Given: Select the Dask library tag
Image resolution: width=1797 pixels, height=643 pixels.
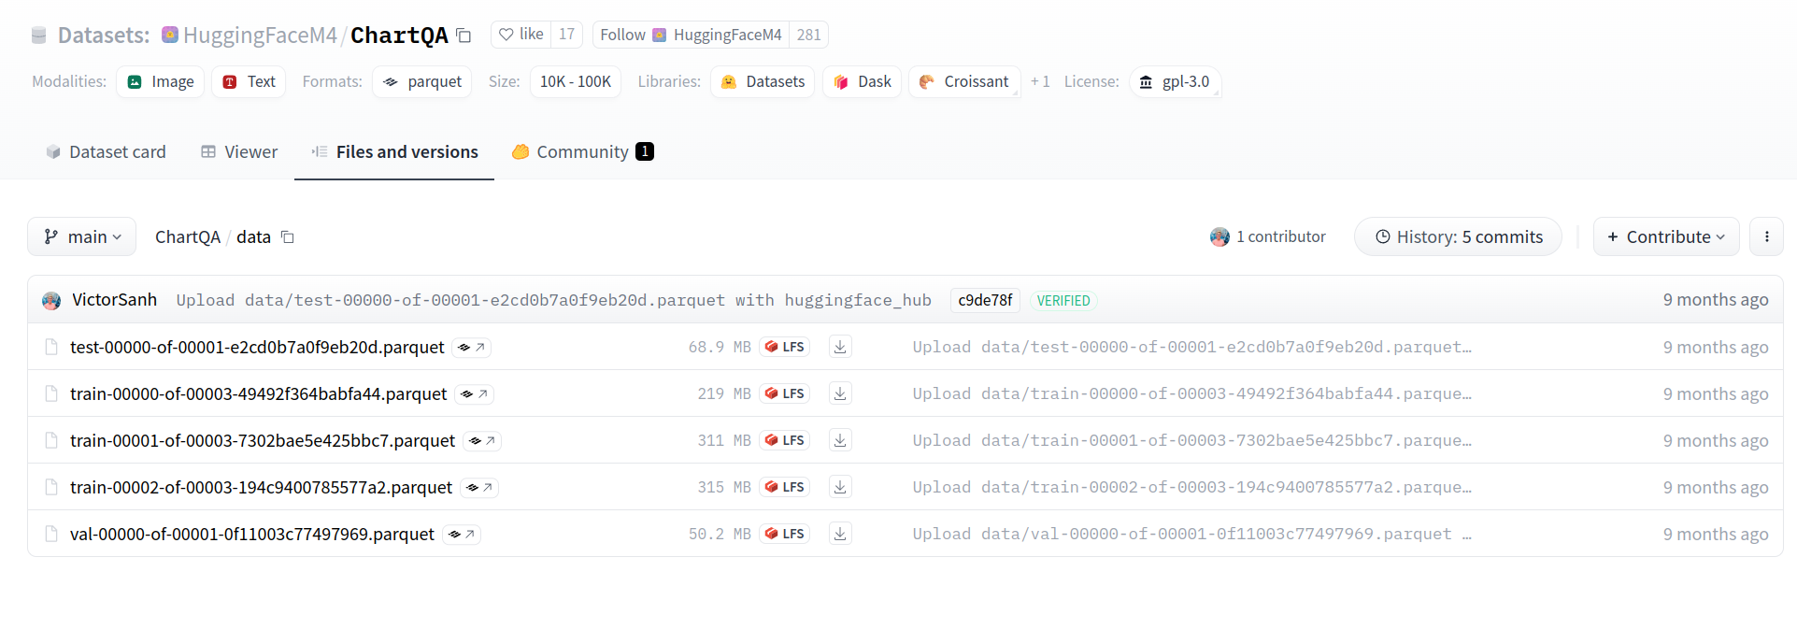Looking at the screenshot, I should (862, 81).
